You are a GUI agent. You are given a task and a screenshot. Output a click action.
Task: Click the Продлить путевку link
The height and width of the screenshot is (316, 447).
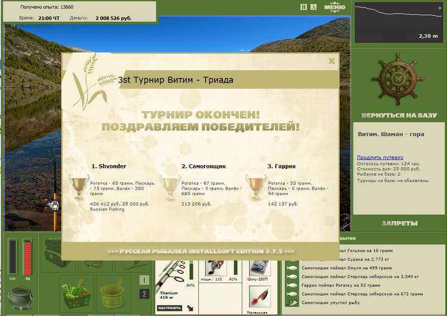coord(380,157)
